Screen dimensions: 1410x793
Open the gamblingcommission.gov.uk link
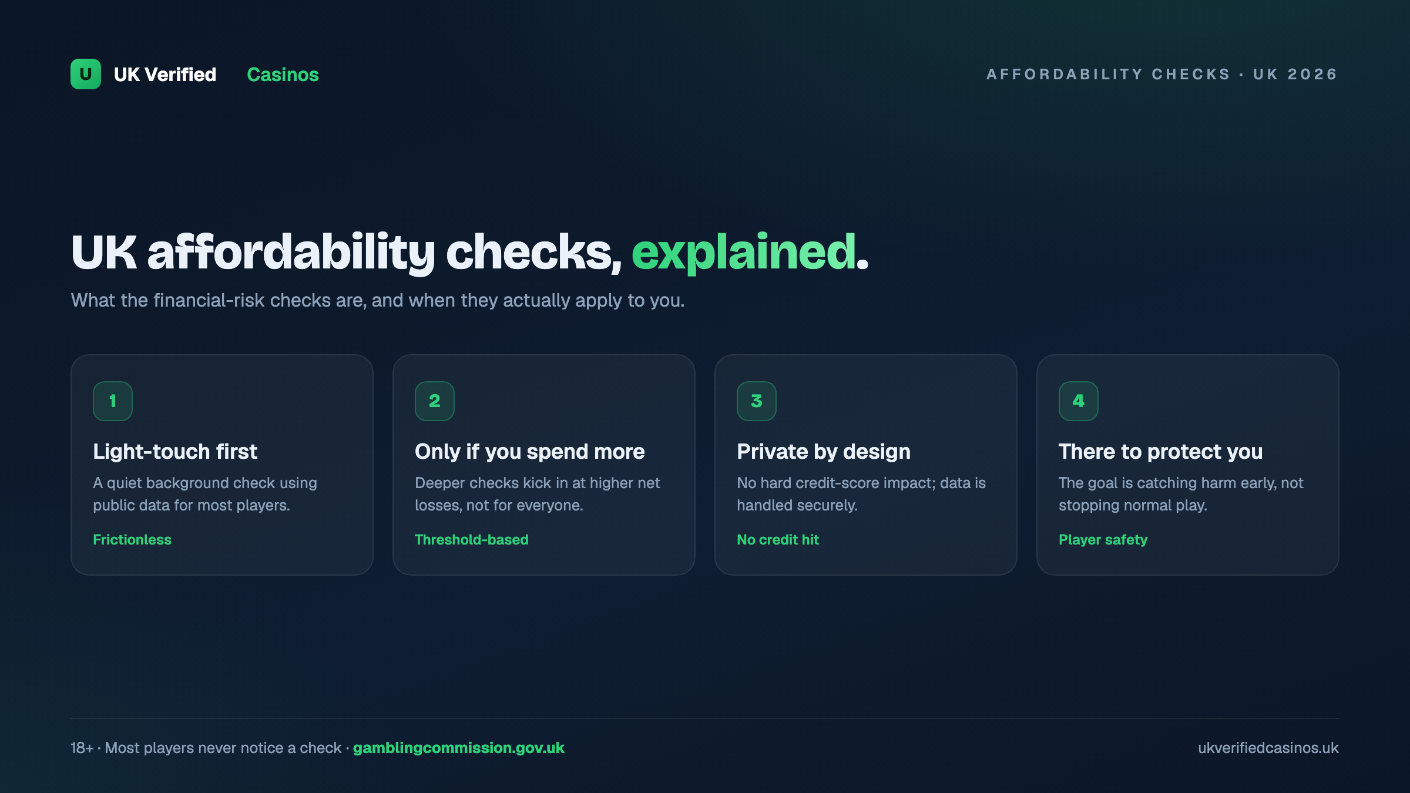(x=459, y=748)
